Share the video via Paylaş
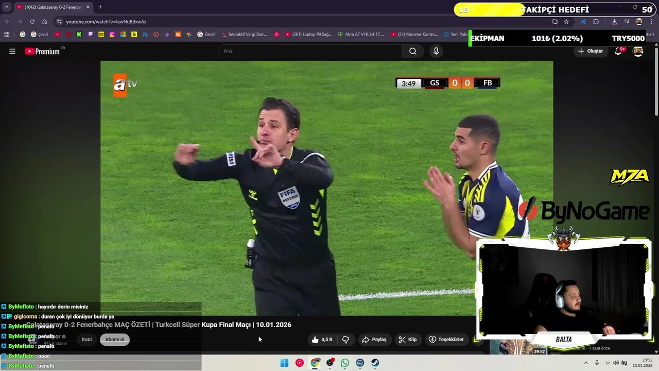 (x=374, y=340)
